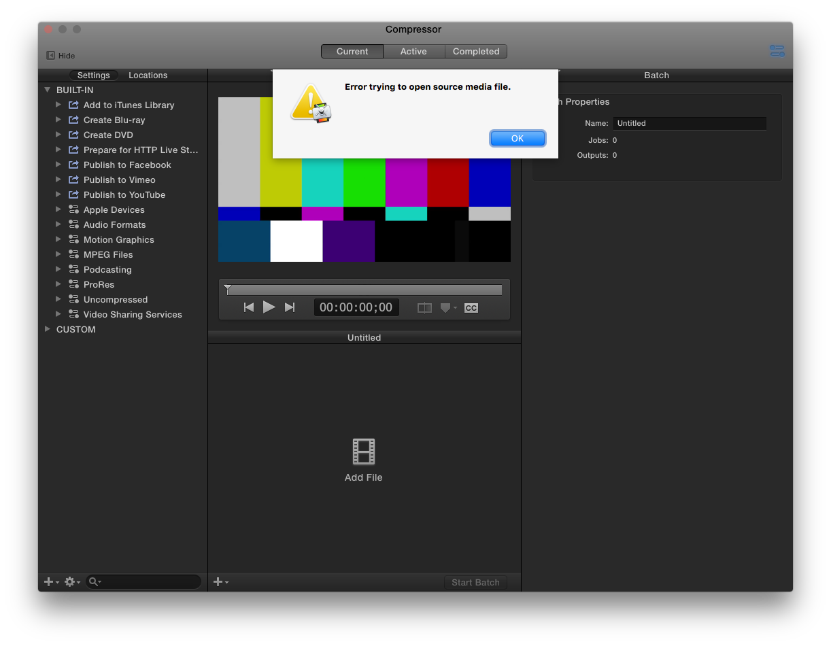Click the Audio Formats settings group icon
The image size is (831, 646).
(74, 224)
